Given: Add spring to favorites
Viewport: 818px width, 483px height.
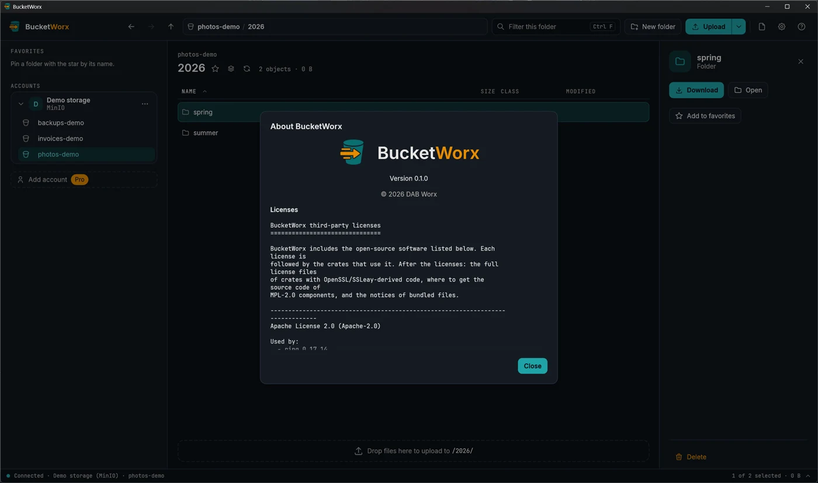Looking at the screenshot, I should (705, 116).
